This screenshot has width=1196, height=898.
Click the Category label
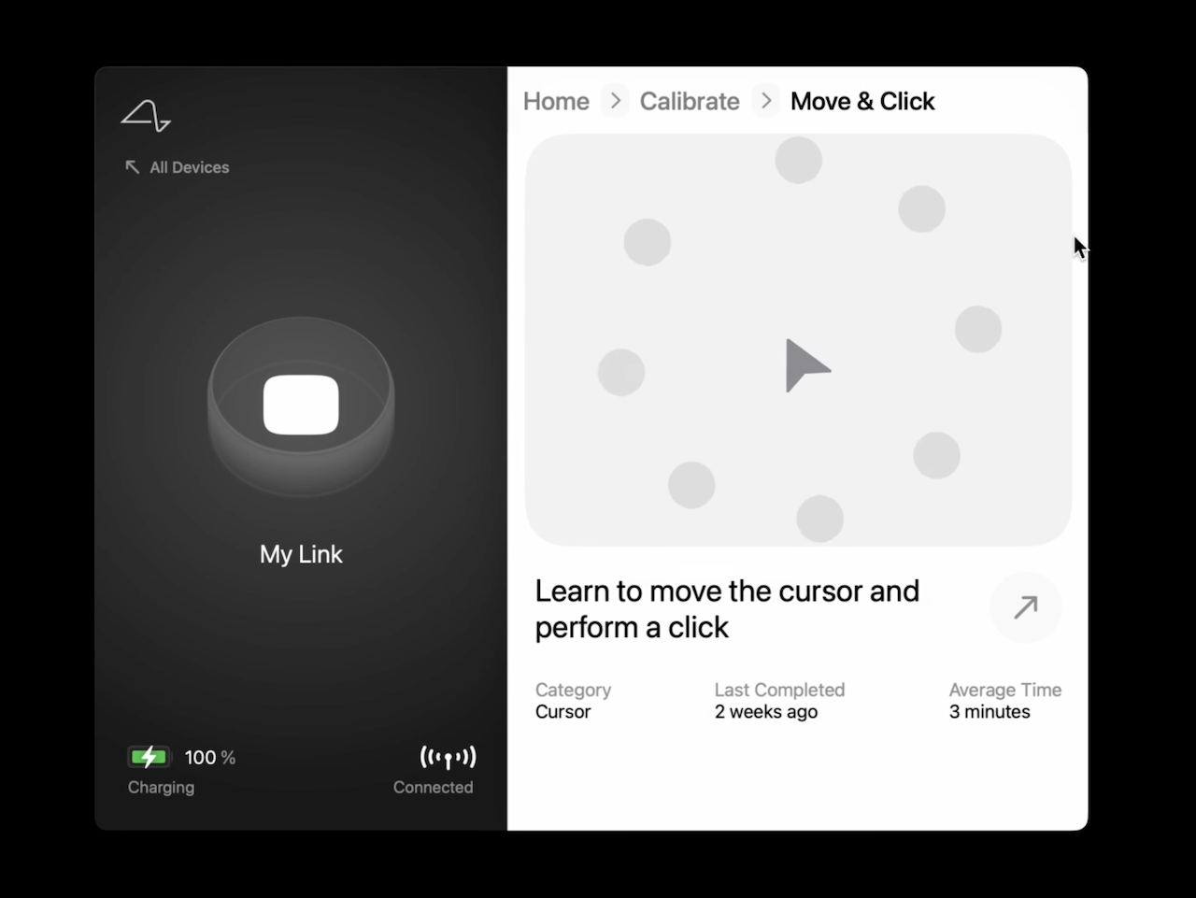click(x=573, y=690)
